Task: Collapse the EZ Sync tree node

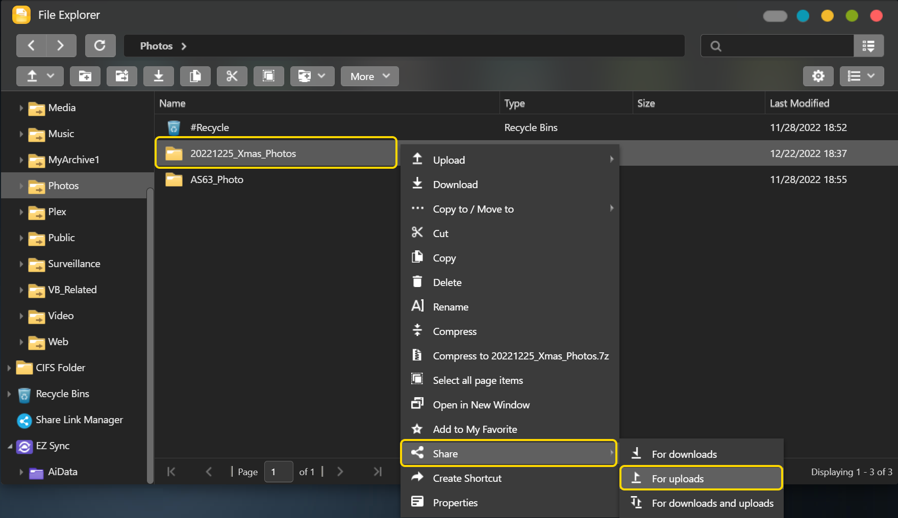Action: tap(10, 446)
